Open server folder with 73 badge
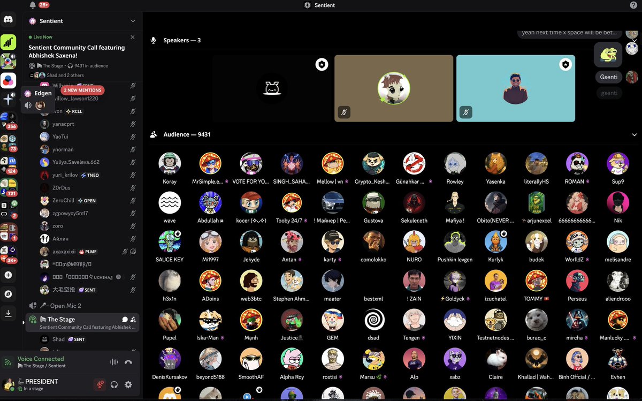The width and height of the screenshot is (642, 401). tap(8, 143)
